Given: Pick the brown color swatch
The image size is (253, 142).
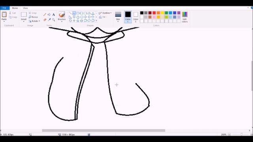Looking at the screenshot, I should pyautogui.click(x=150, y=17).
